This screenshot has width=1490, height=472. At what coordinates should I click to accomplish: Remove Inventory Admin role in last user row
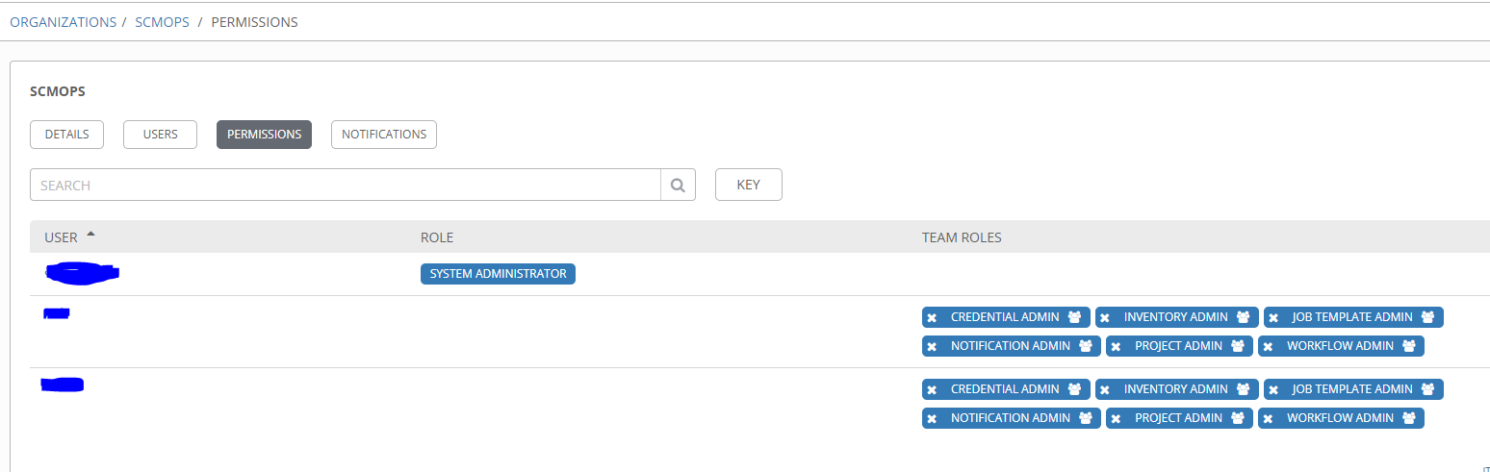(x=1105, y=390)
